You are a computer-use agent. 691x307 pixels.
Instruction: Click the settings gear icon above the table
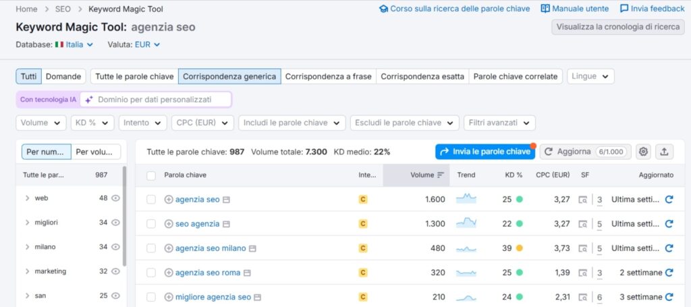click(x=643, y=152)
